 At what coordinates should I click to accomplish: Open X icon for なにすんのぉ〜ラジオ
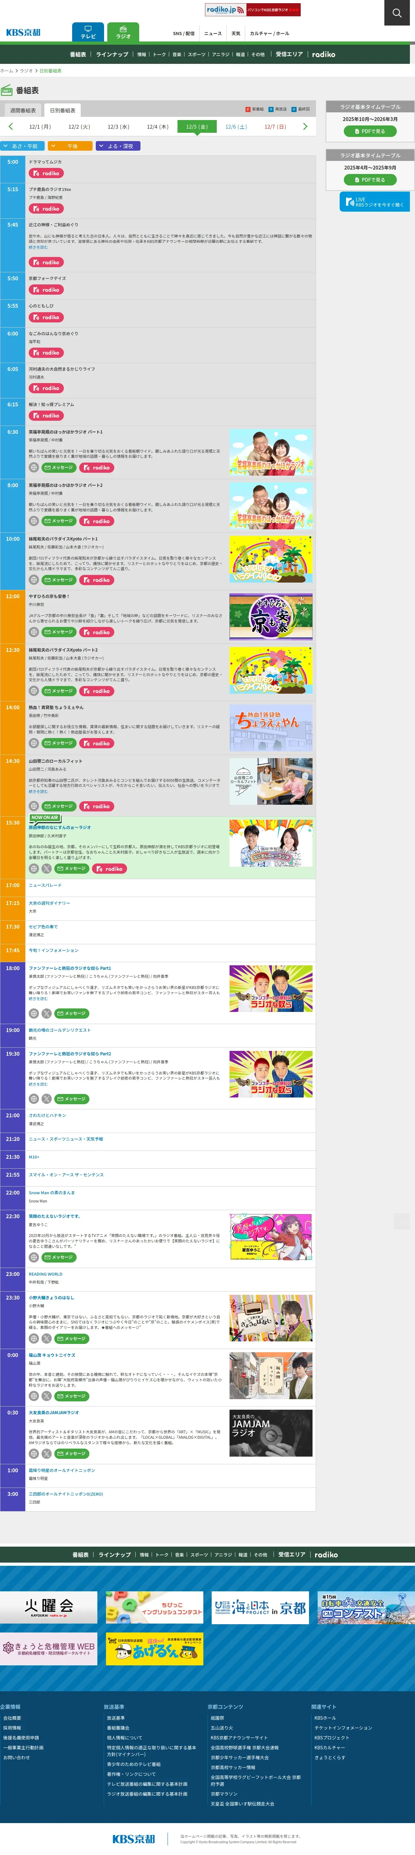(x=47, y=869)
